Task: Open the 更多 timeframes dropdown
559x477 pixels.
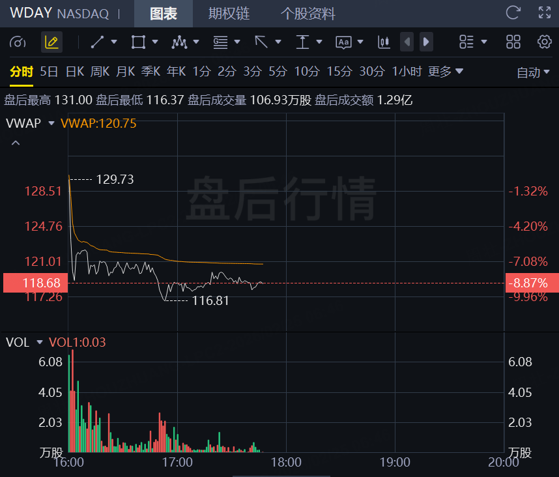Action: click(x=446, y=72)
